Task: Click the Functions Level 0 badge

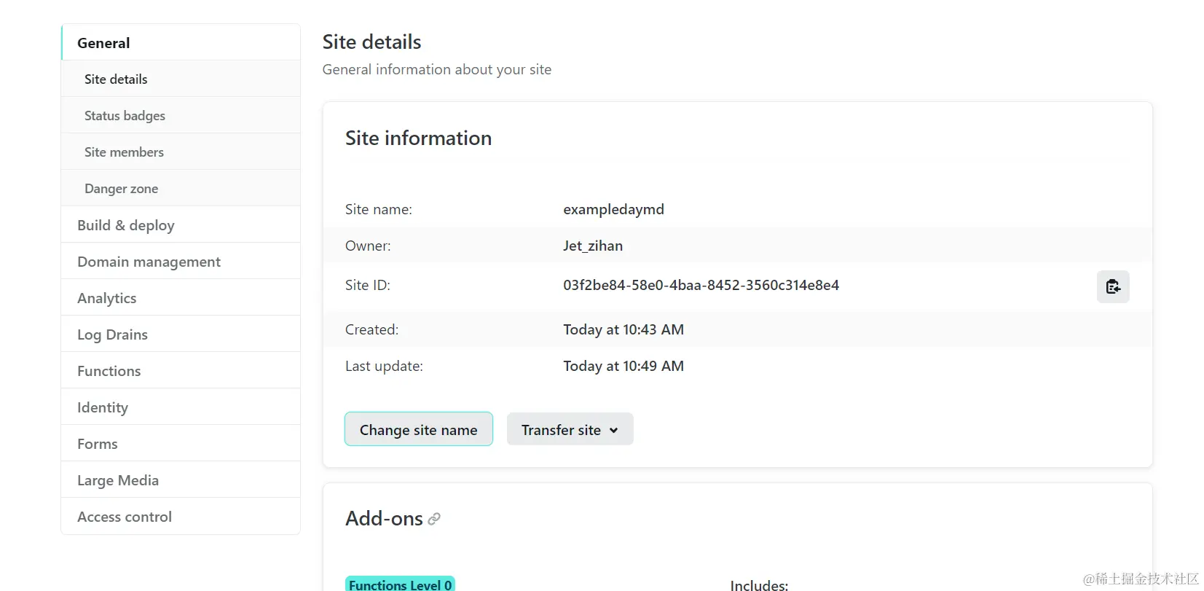Action: [400, 584]
